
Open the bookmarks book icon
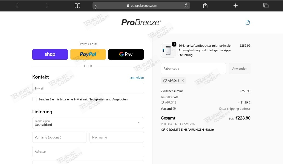77,5
